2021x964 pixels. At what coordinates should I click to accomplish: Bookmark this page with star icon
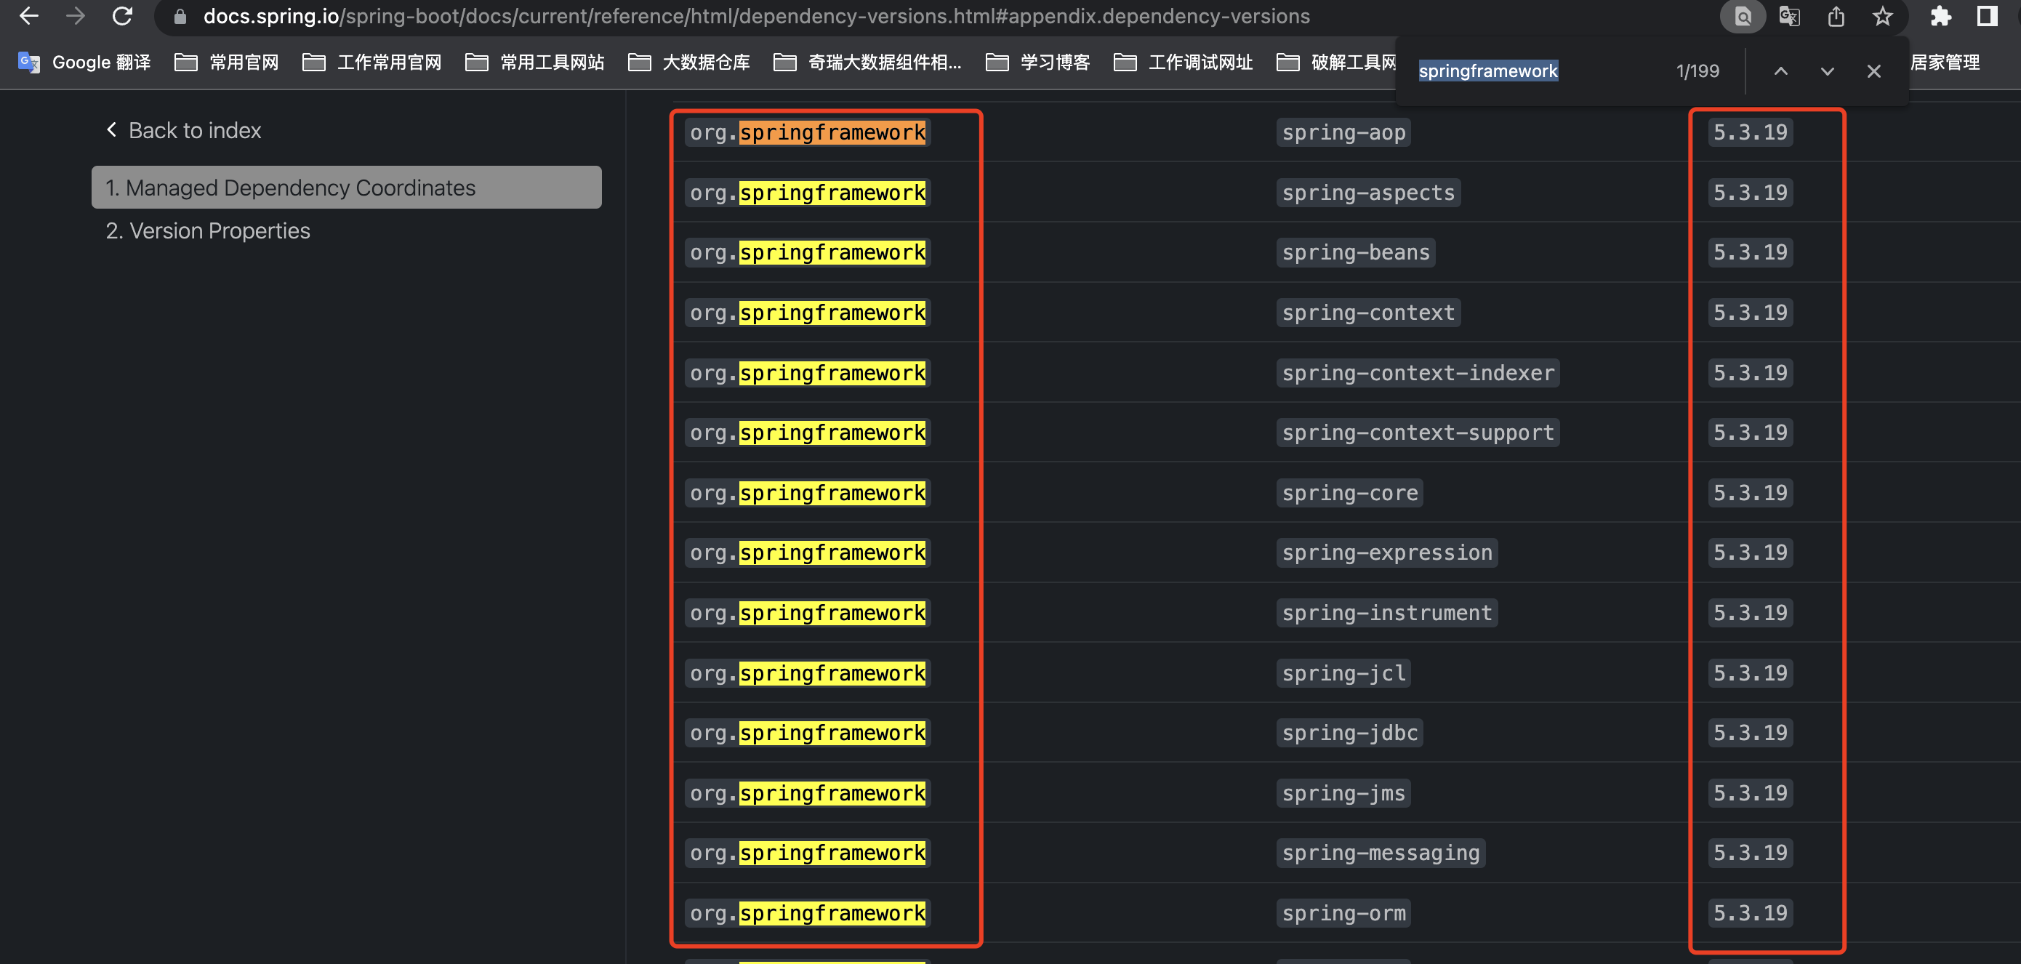1882,16
